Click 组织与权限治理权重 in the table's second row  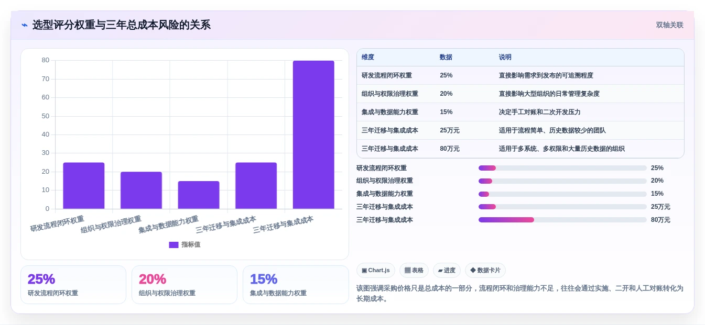point(390,94)
